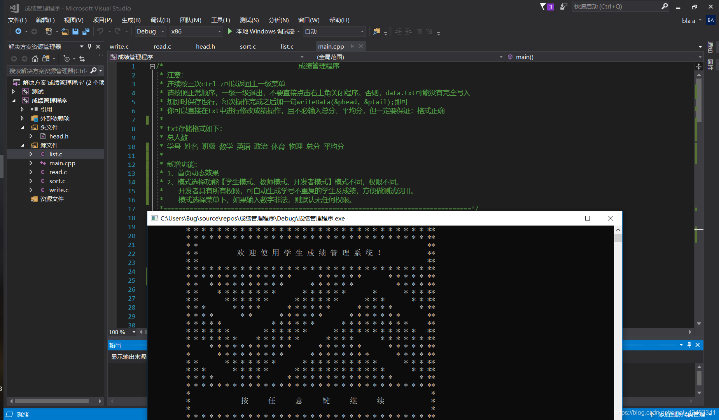Viewport: 719px width, 420px height.
Task: Click the pin icon on main.cpp tab
Action: point(352,46)
